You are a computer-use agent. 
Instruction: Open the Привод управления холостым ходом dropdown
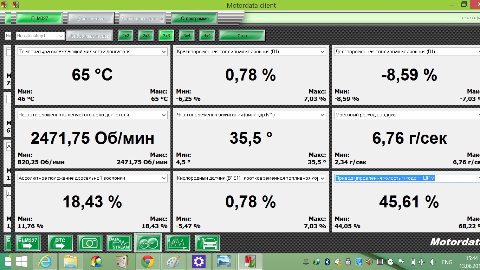407,178
